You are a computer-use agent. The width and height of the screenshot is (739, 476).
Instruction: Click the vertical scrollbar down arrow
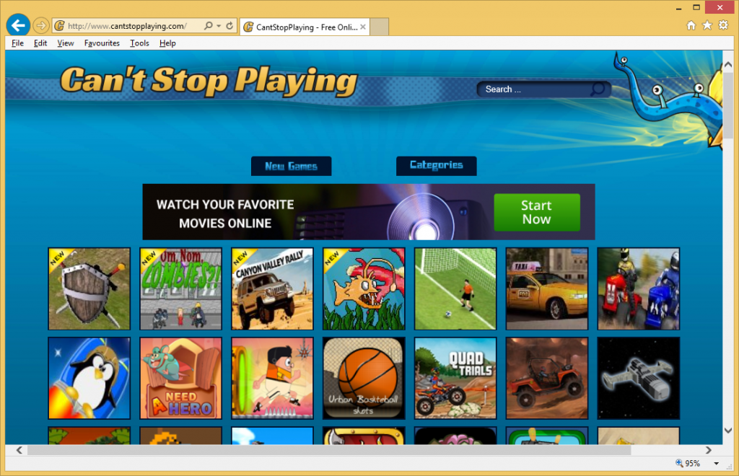[728, 431]
